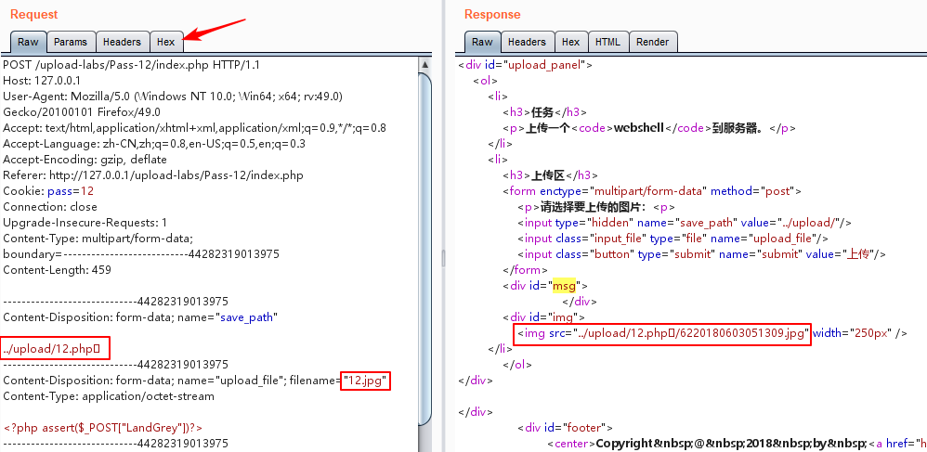The height and width of the screenshot is (452, 927).
Task: Click the request scrollbar up arrow
Action: 424,64
